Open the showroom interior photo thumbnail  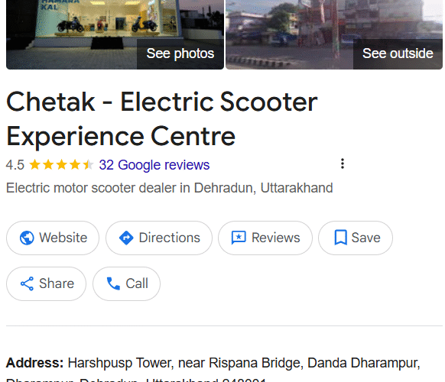coord(115,34)
